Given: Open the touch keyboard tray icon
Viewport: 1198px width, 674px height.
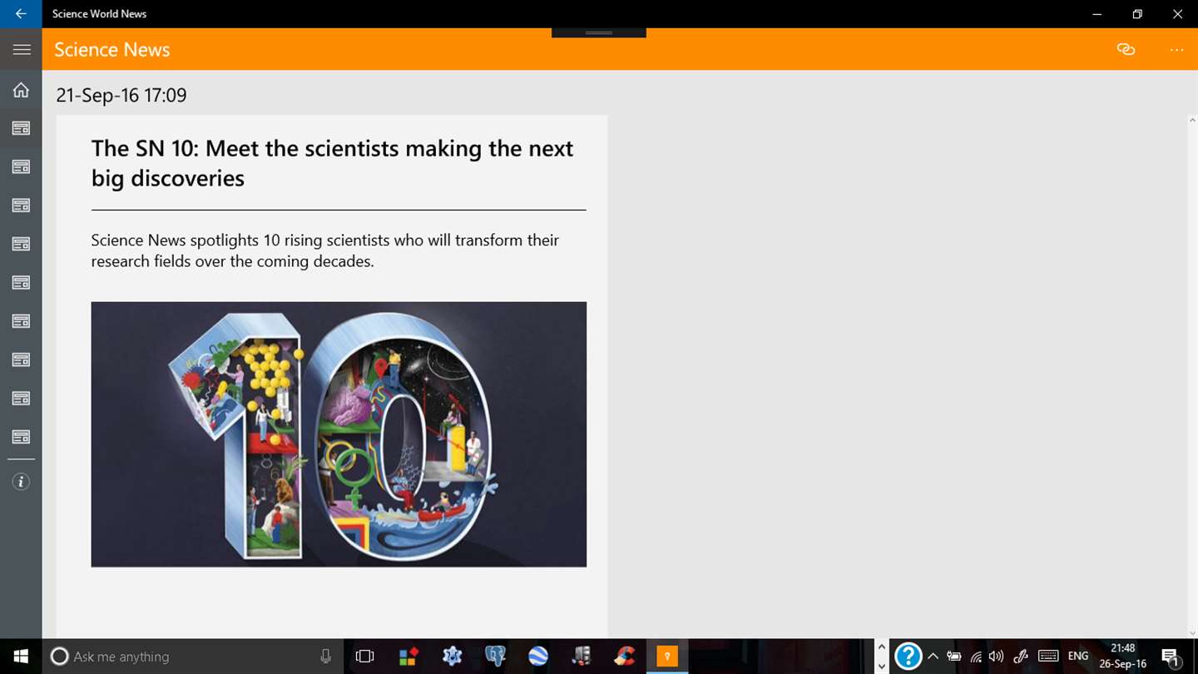Looking at the screenshot, I should 1048,657.
